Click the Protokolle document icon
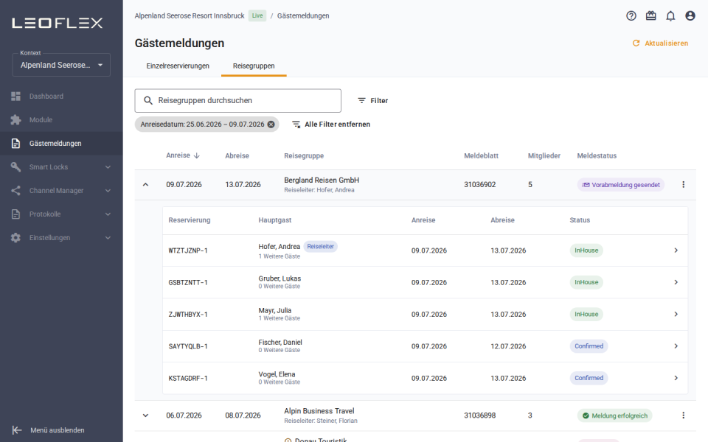The width and height of the screenshot is (708, 442). pos(15,214)
